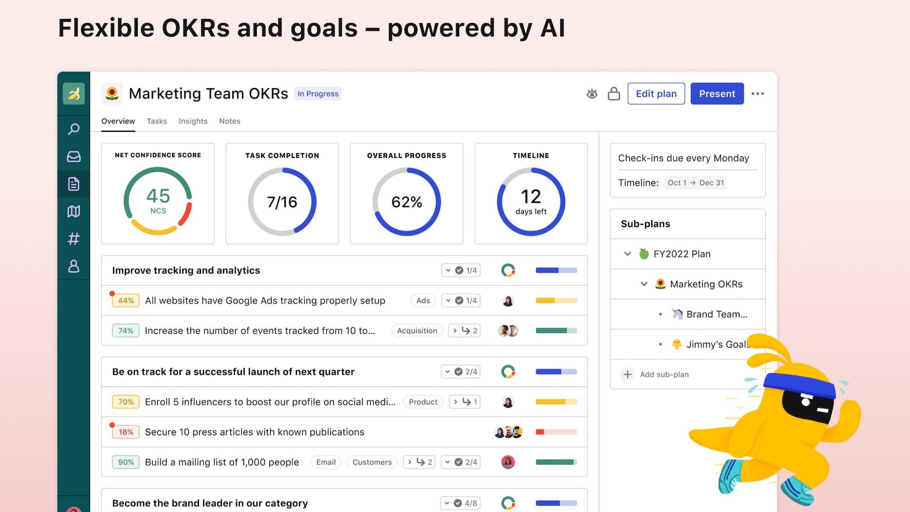Open the roadmap map icon in sidebar
Screen dimensions: 910x512
(x=73, y=211)
